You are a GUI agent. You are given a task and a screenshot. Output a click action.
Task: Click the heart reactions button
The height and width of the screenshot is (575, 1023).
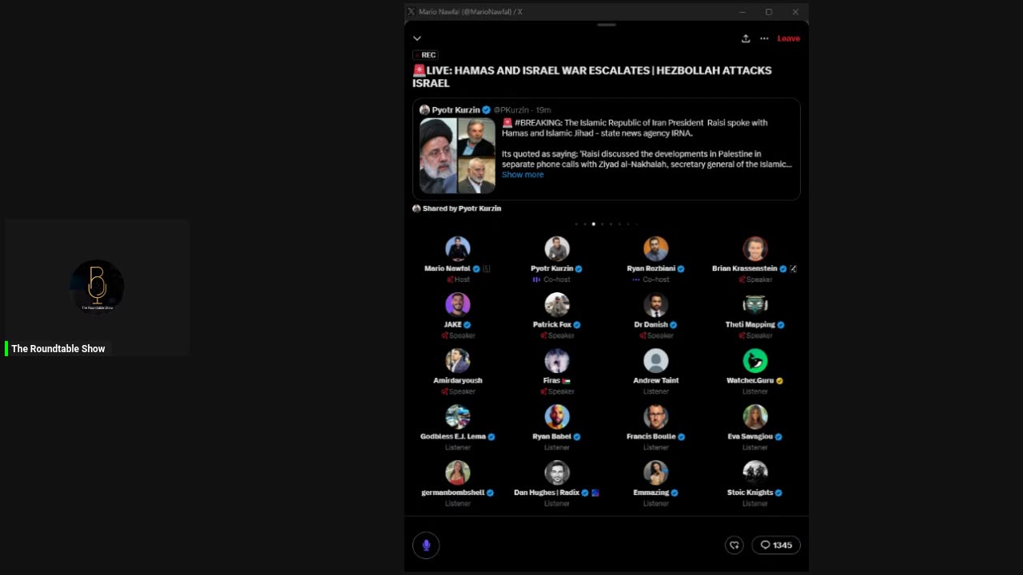[x=734, y=545]
